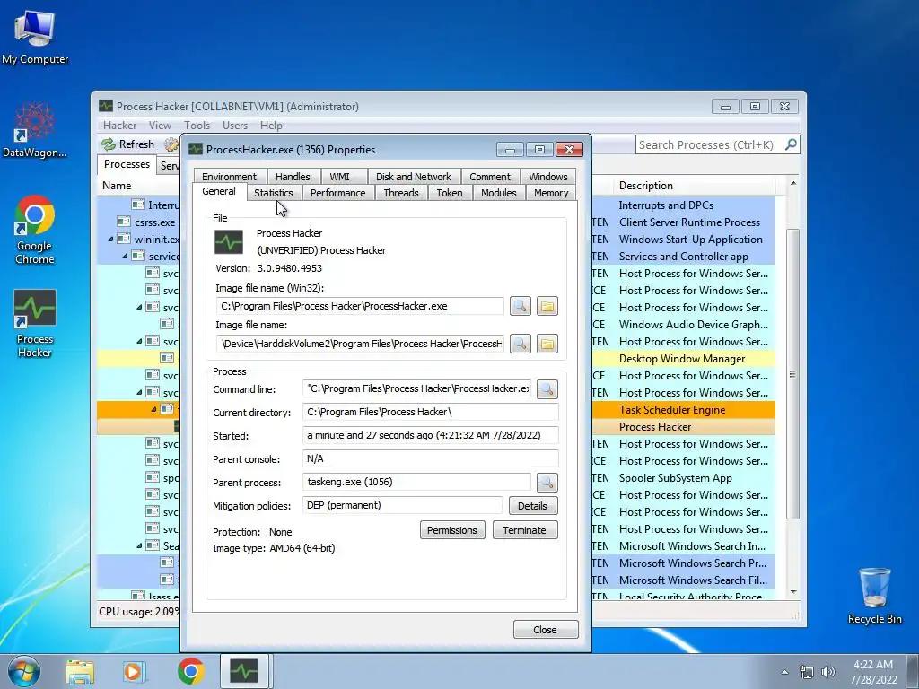This screenshot has width=919, height=689.
Task: Click the Process Hacker file icon in File group
Action: (229, 242)
